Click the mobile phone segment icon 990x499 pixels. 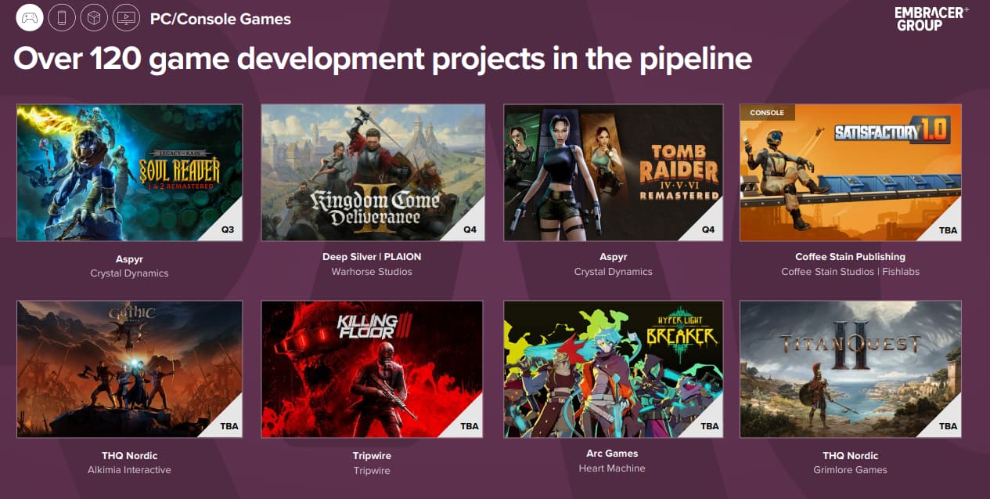[62, 18]
